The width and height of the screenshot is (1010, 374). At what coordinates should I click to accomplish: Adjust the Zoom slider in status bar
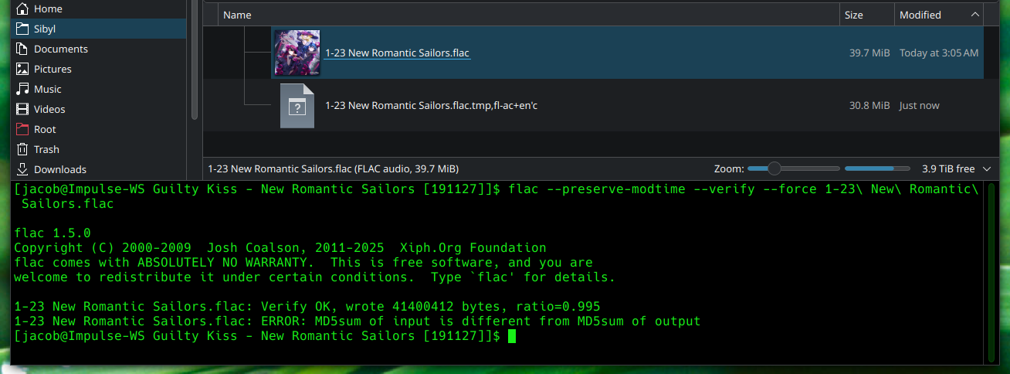[774, 168]
